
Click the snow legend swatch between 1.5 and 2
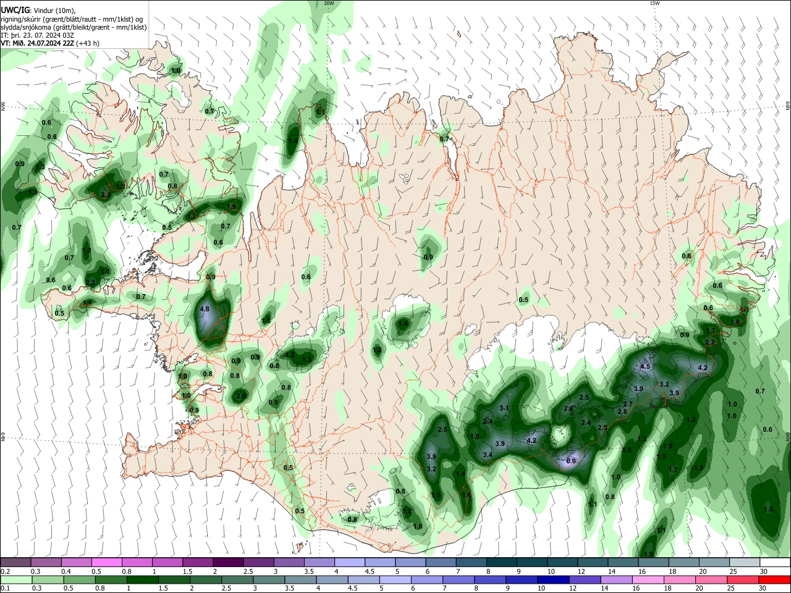coord(198,562)
